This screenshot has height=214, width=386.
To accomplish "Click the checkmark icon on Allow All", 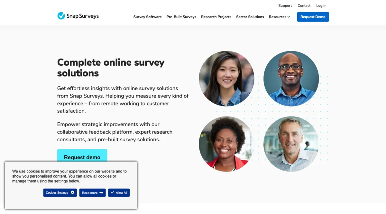I will pos(112,192).
